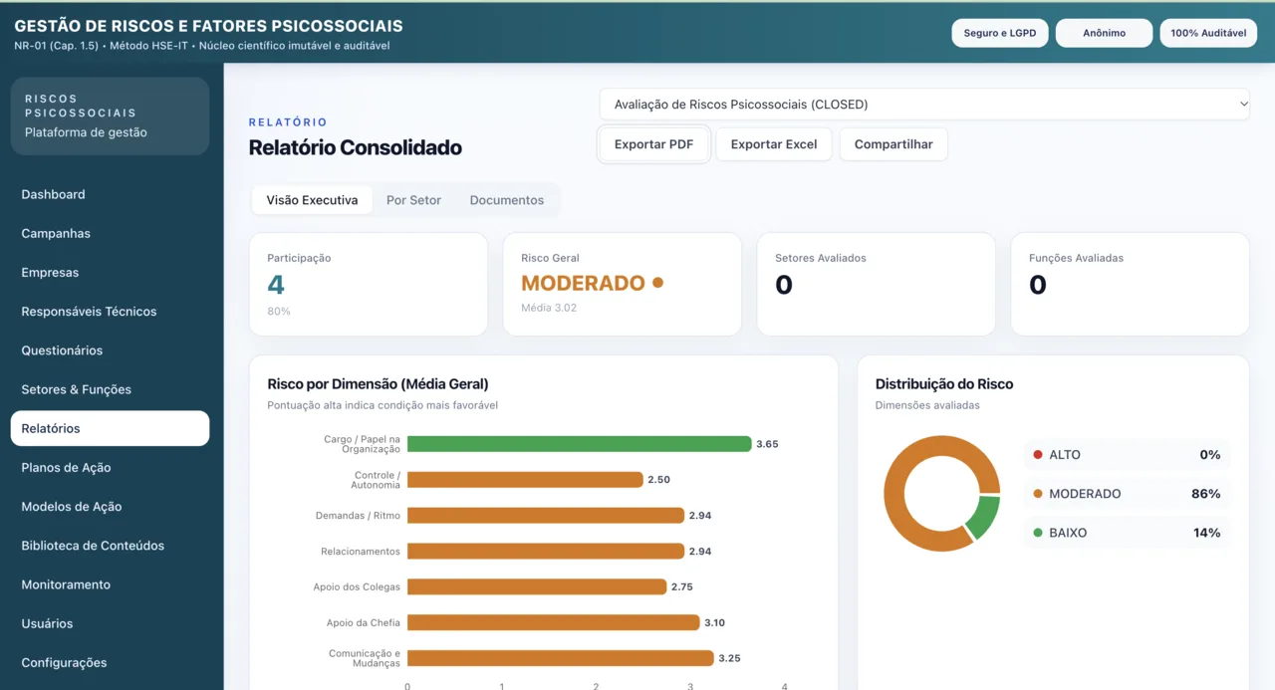
Task: Click the Anônimo badge
Action: (1104, 33)
